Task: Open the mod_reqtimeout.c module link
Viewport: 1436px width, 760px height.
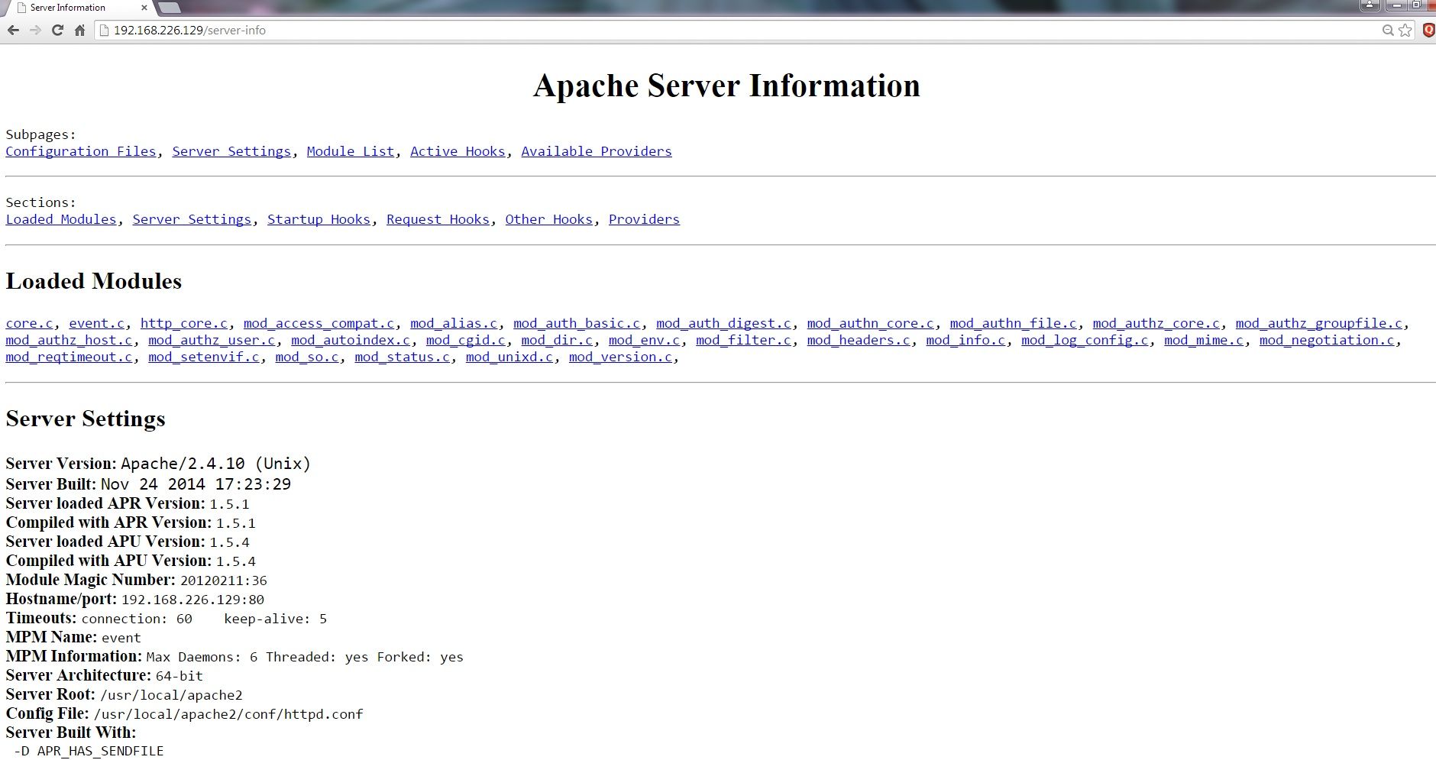Action: [x=69, y=357]
